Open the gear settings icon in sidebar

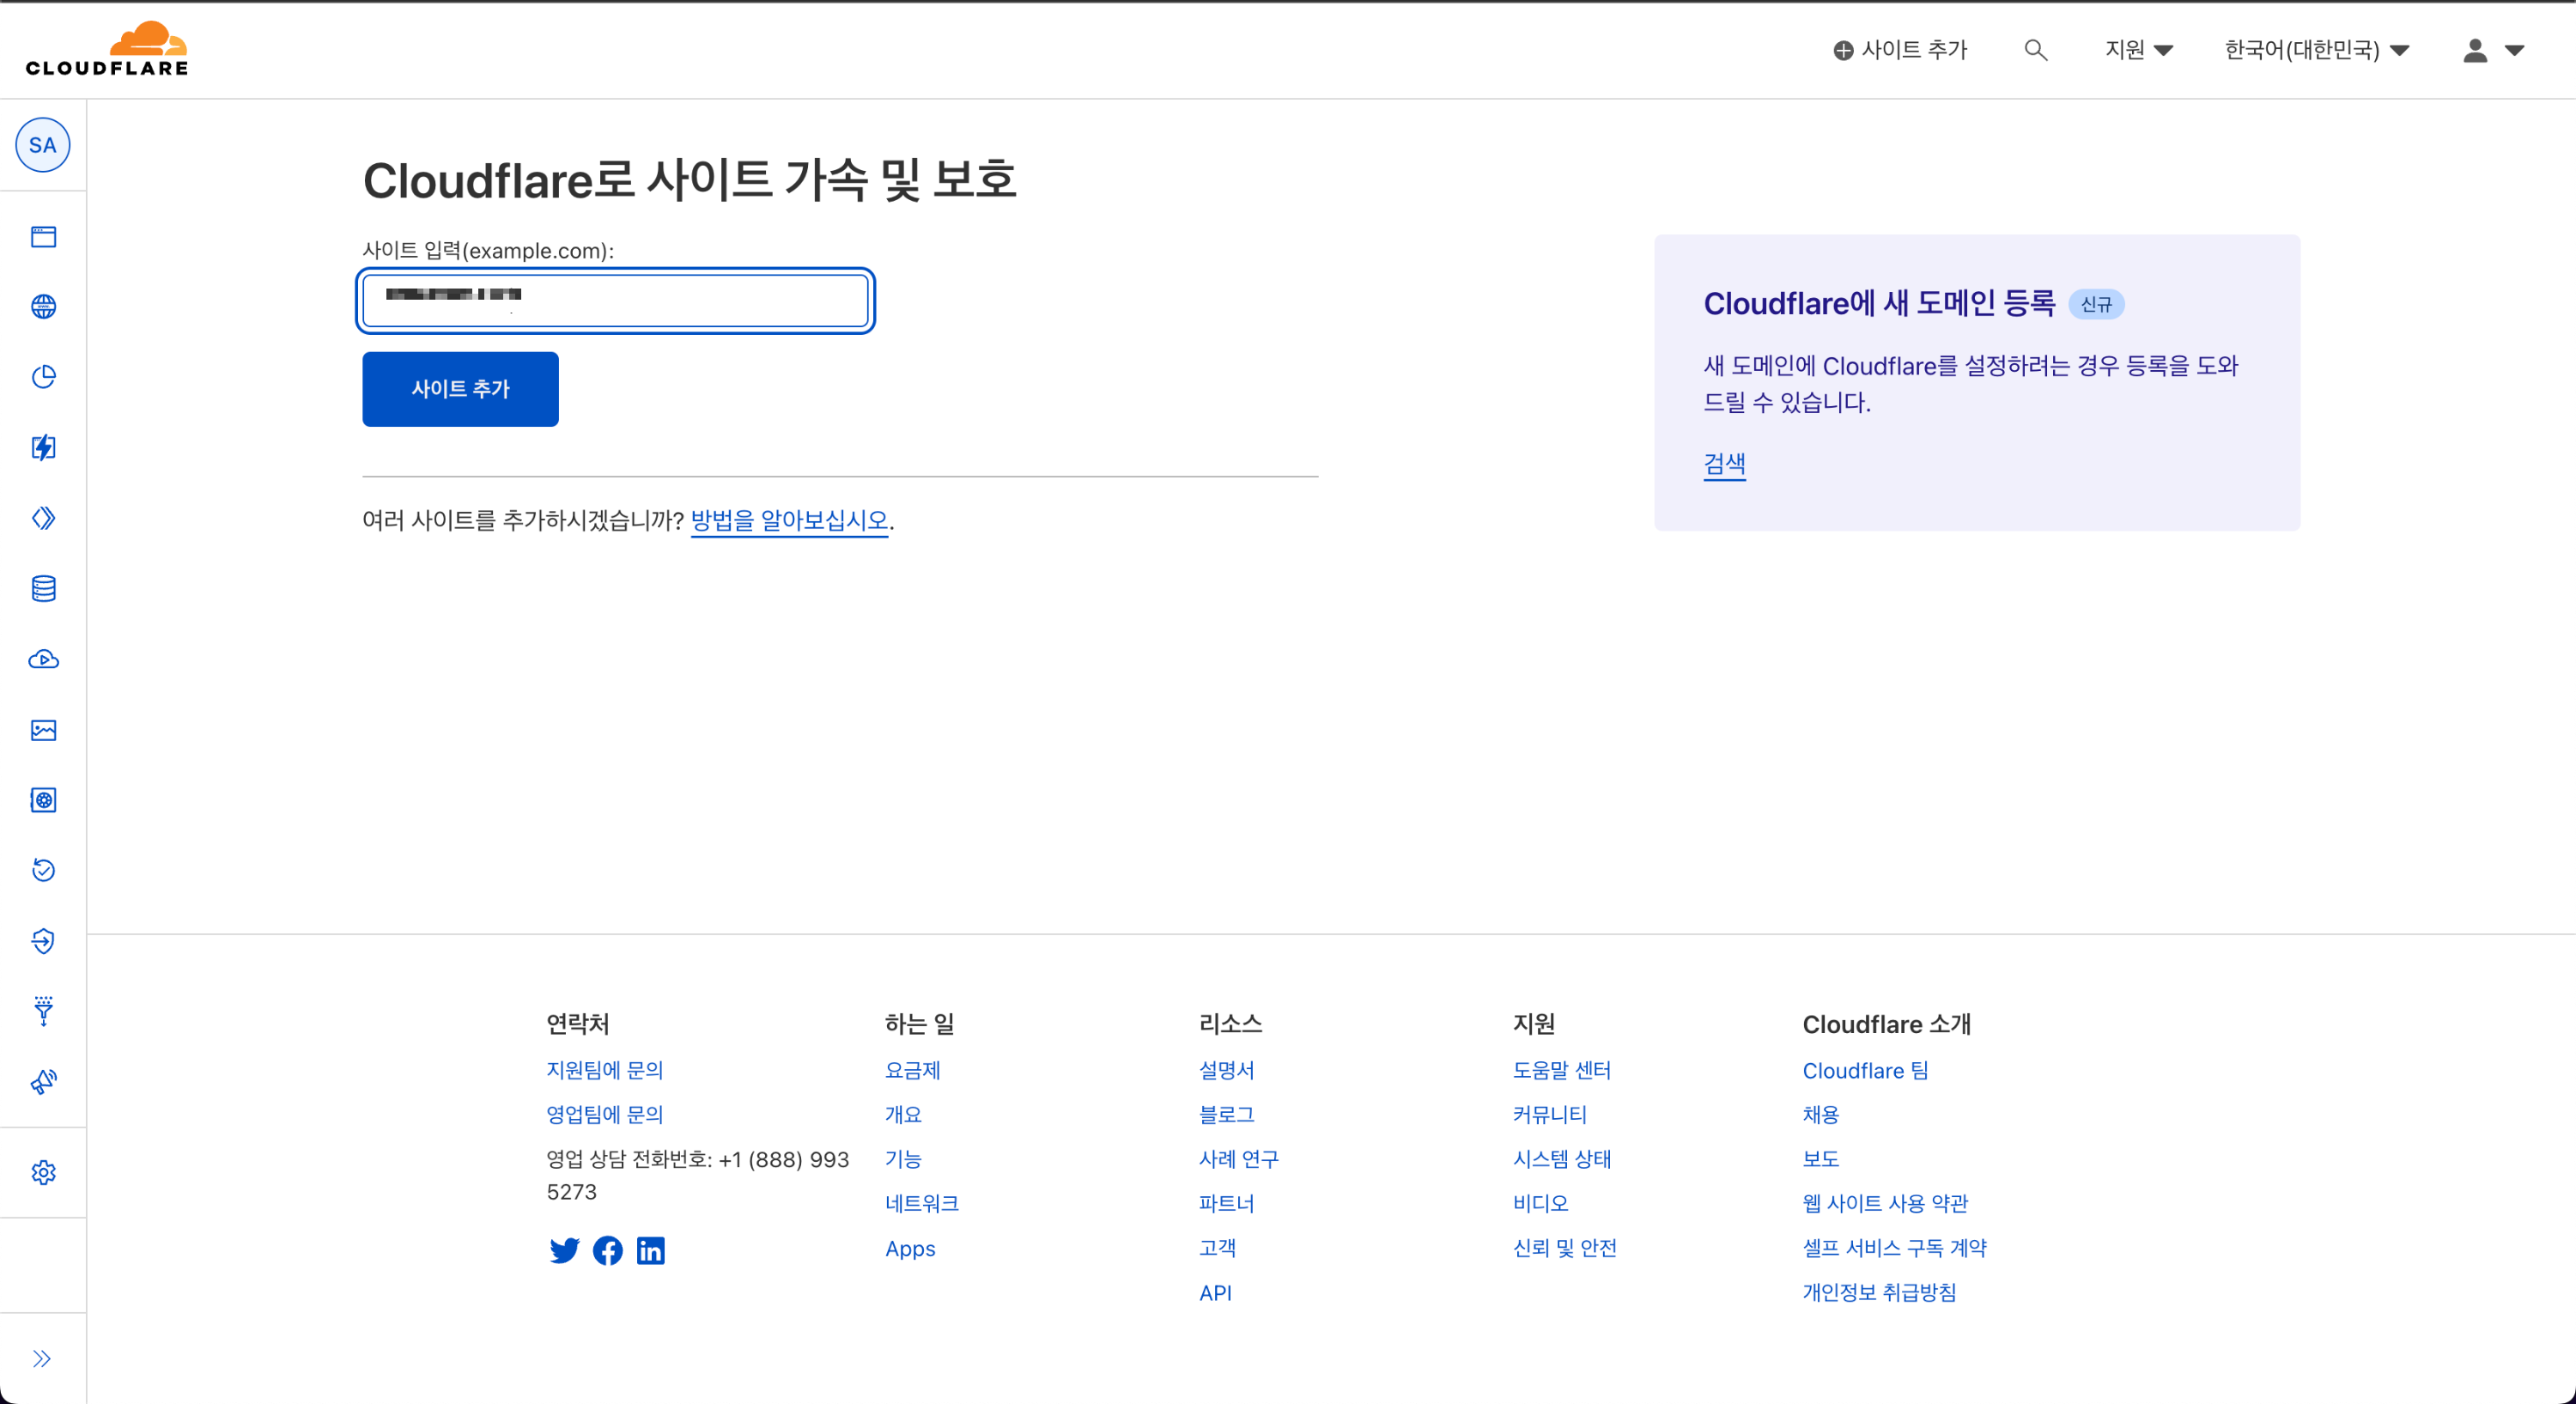(x=43, y=1172)
